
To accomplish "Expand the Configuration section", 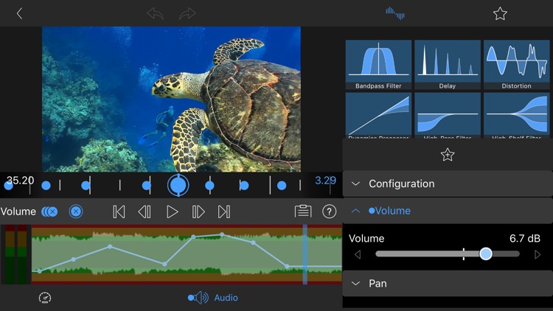I will pos(448,184).
